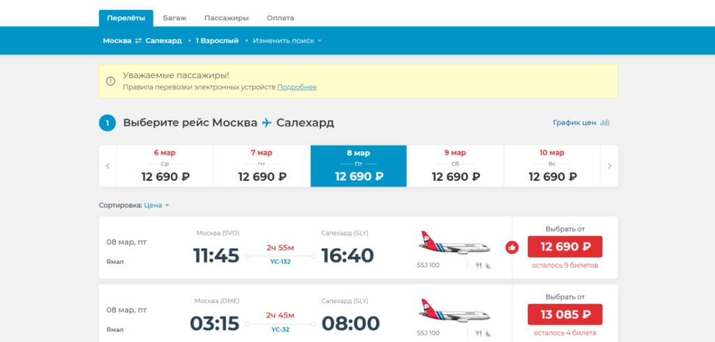Click the price chart bars icon
The image size is (715, 342).
pyautogui.click(x=605, y=123)
